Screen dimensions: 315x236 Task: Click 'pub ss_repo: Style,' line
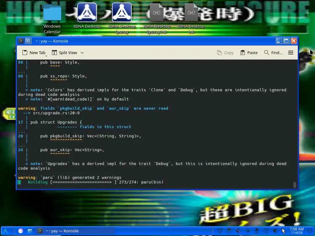(63, 76)
